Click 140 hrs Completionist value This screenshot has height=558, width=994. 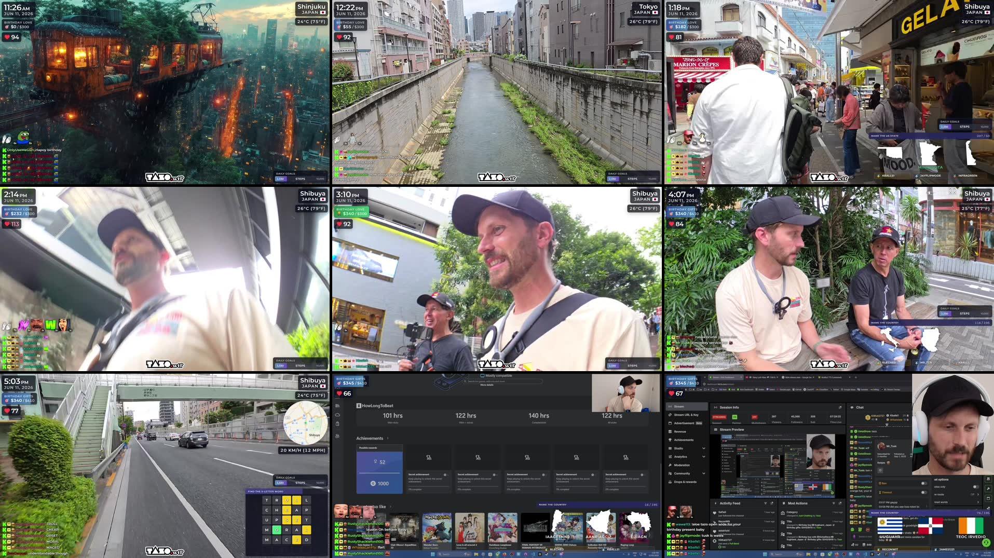click(x=539, y=416)
